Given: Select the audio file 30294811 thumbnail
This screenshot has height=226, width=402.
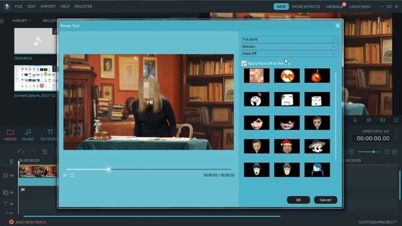Looking at the screenshot, I should 35,41.
